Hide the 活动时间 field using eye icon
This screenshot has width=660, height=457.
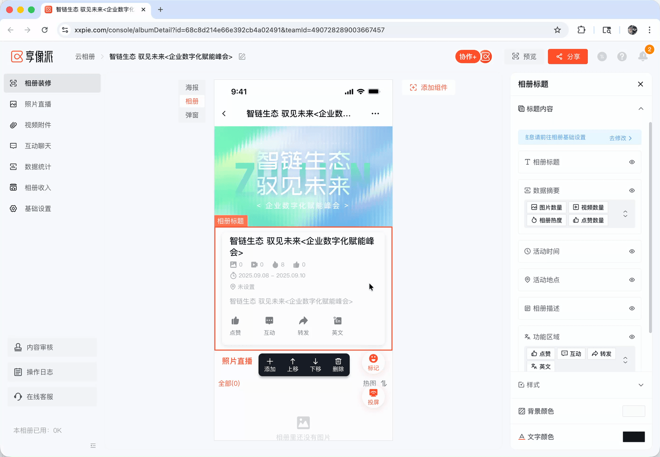point(632,251)
